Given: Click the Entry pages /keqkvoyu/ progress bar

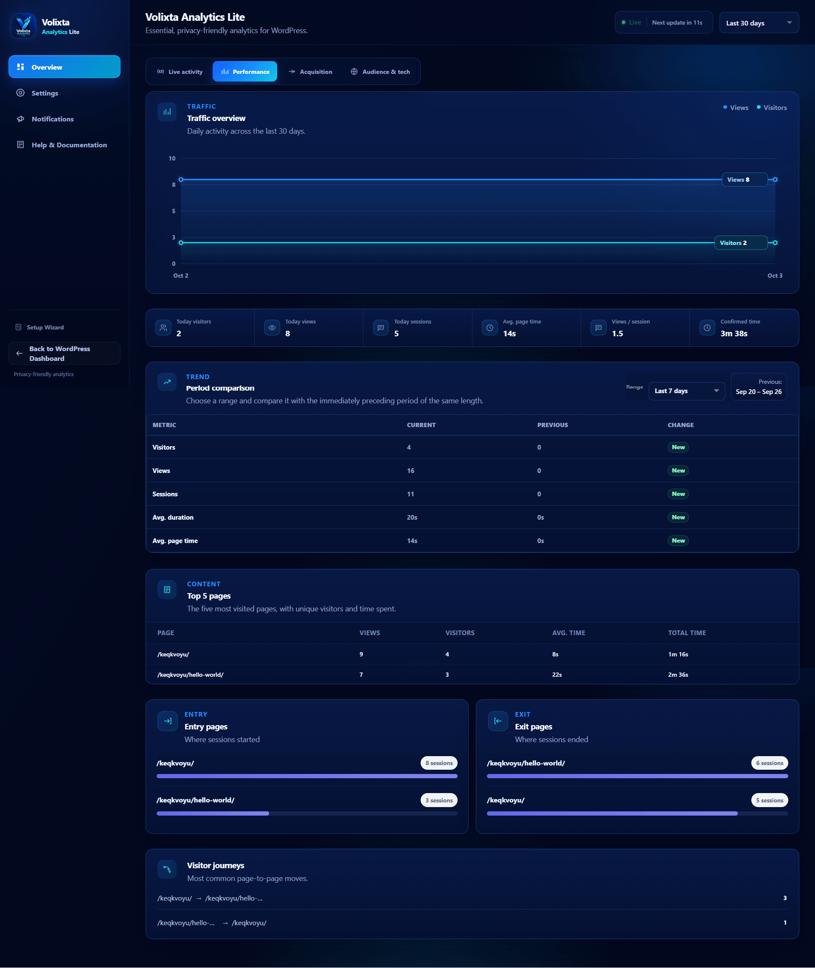Looking at the screenshot, I should click(x=307, y=776).
